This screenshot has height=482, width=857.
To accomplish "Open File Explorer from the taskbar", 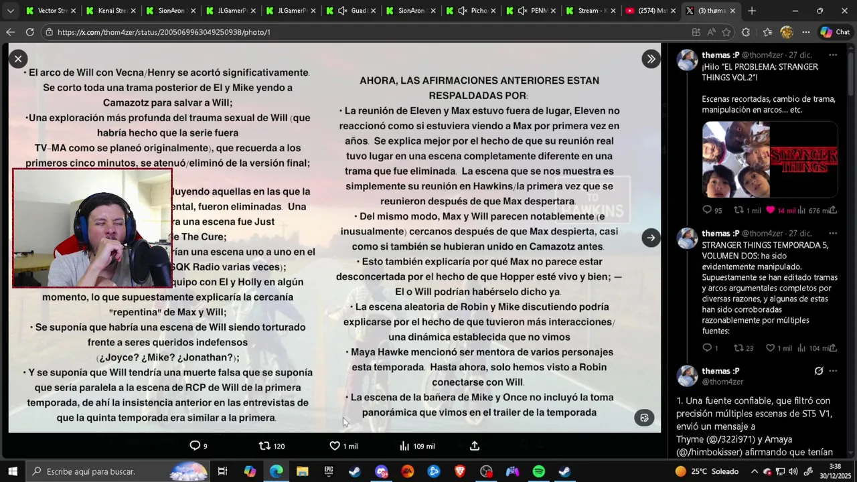I will point(302,471).
